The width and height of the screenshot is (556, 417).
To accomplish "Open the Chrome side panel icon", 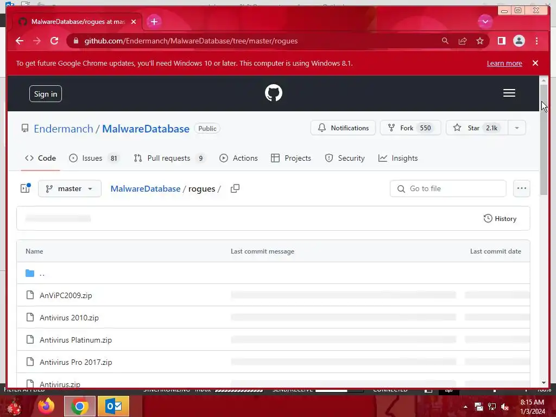I will (x=501, y=41).
